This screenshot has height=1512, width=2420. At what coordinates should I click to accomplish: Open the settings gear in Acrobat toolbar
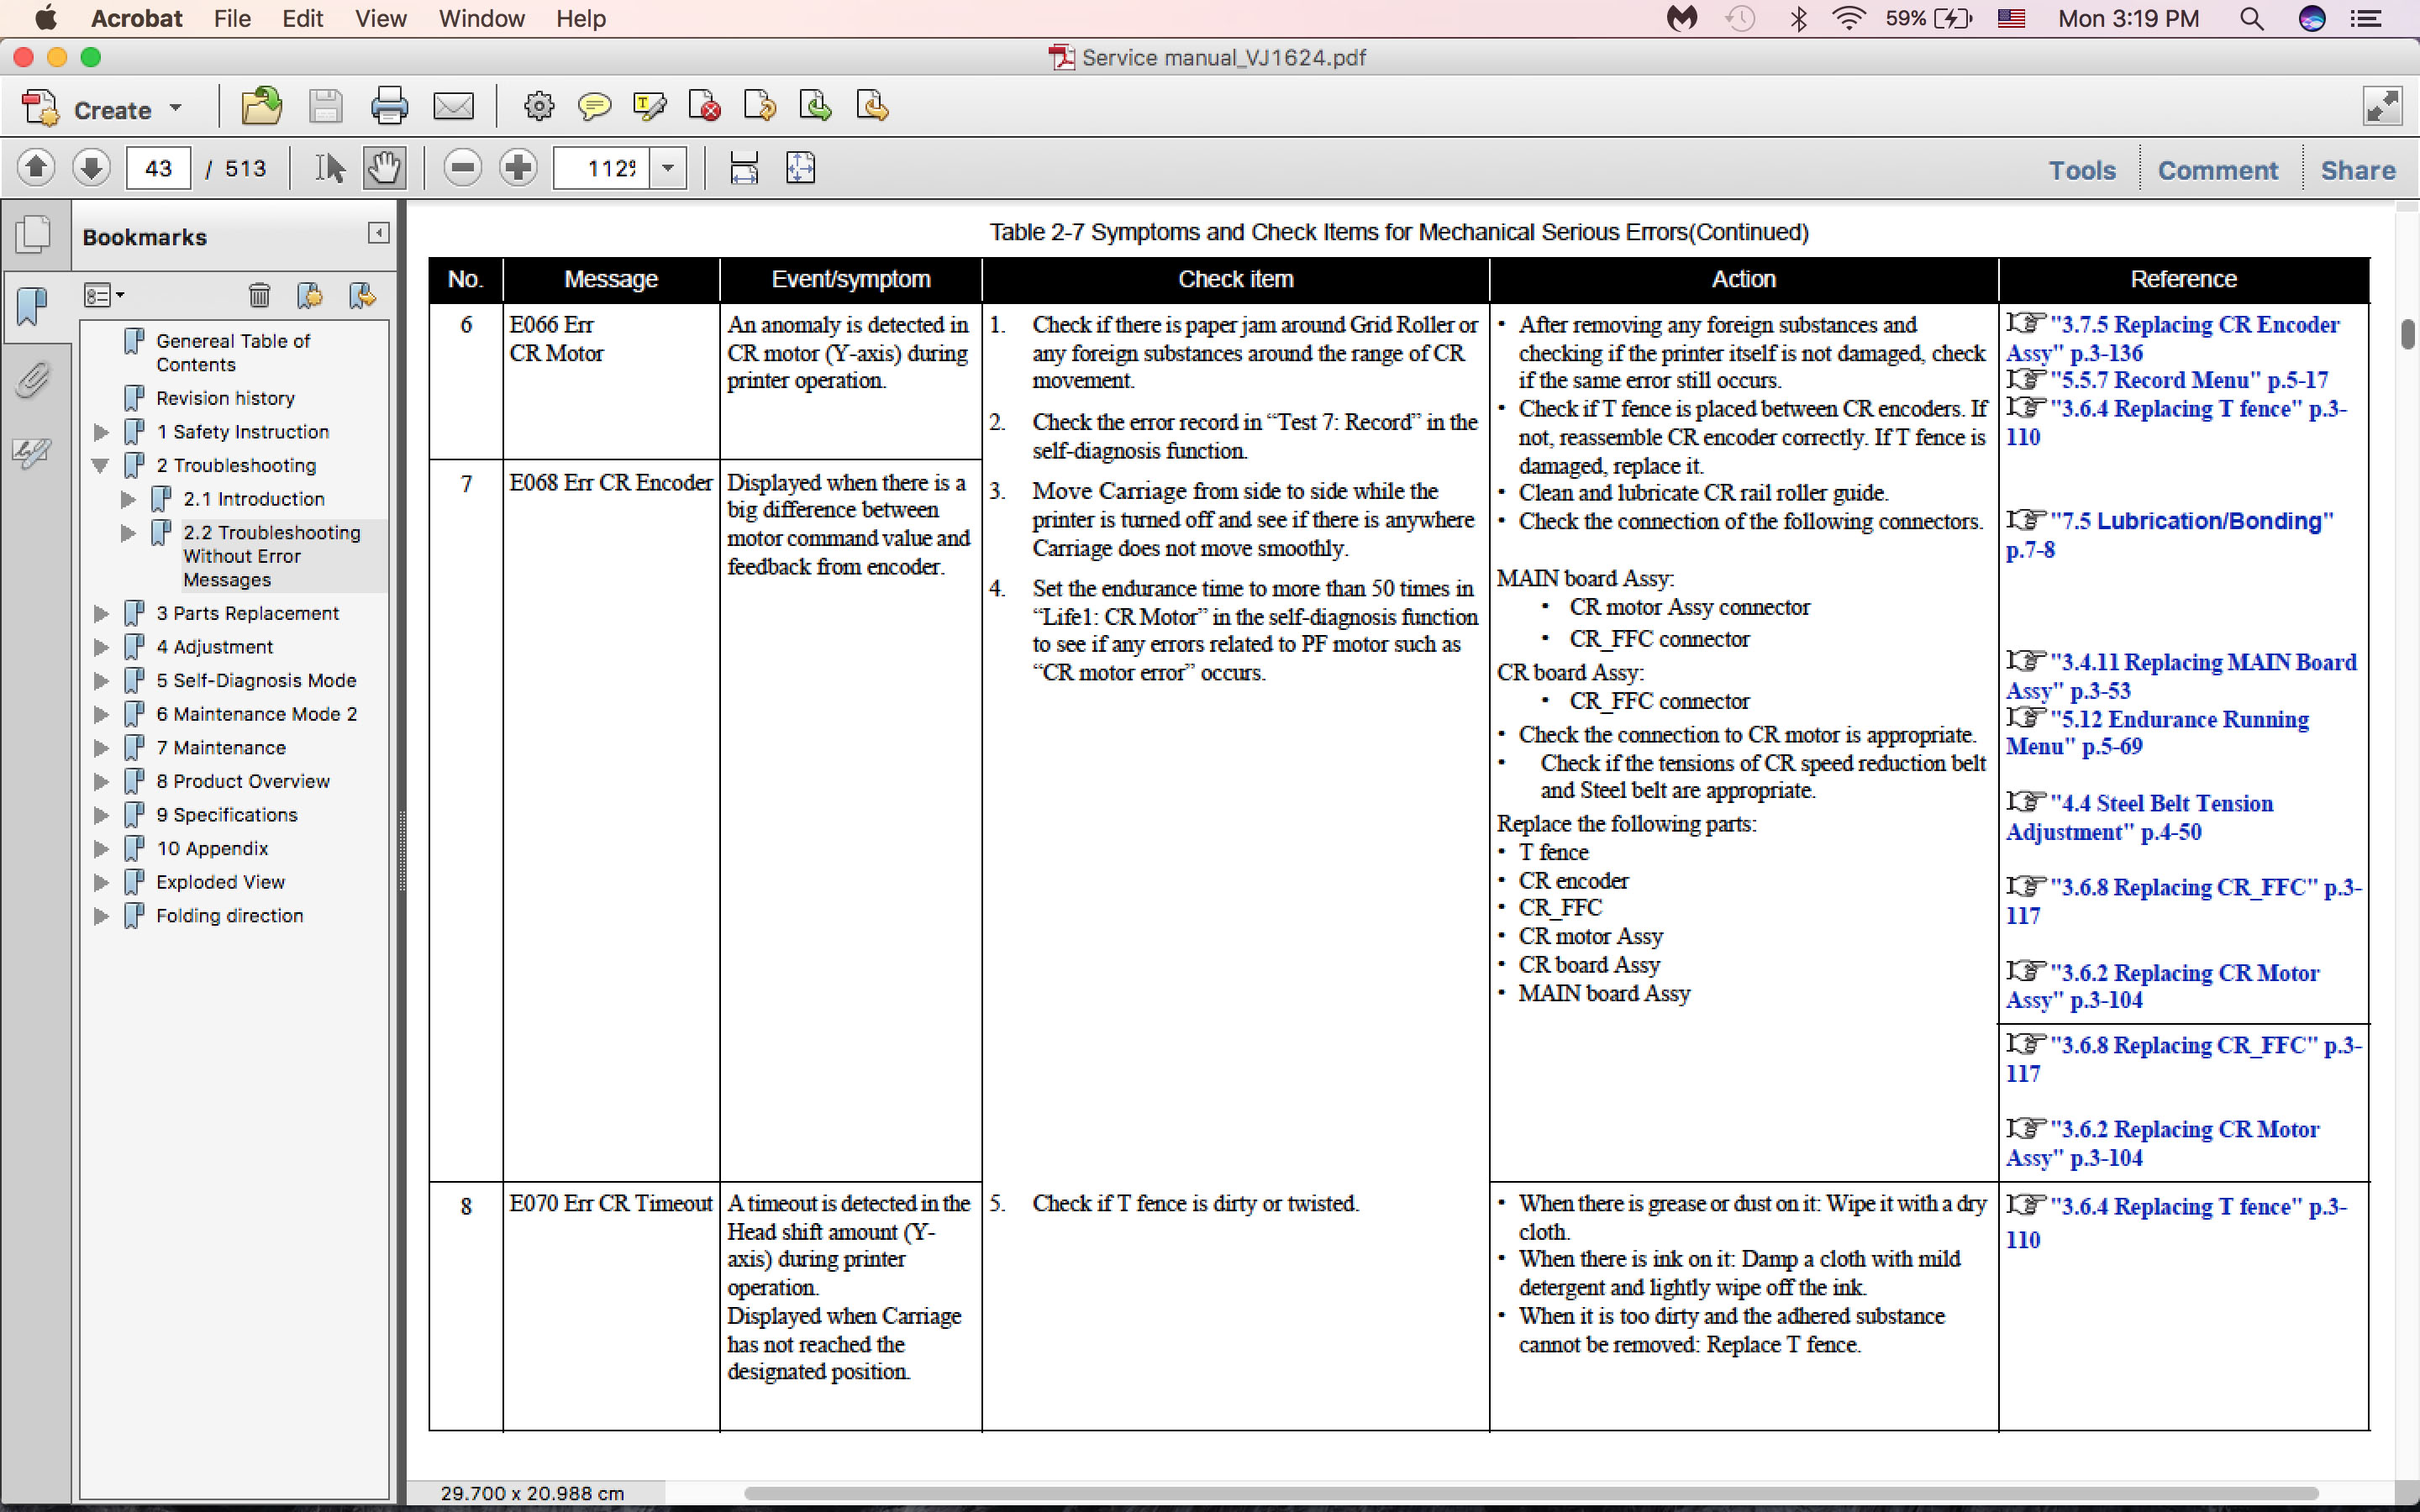(539, 106)
